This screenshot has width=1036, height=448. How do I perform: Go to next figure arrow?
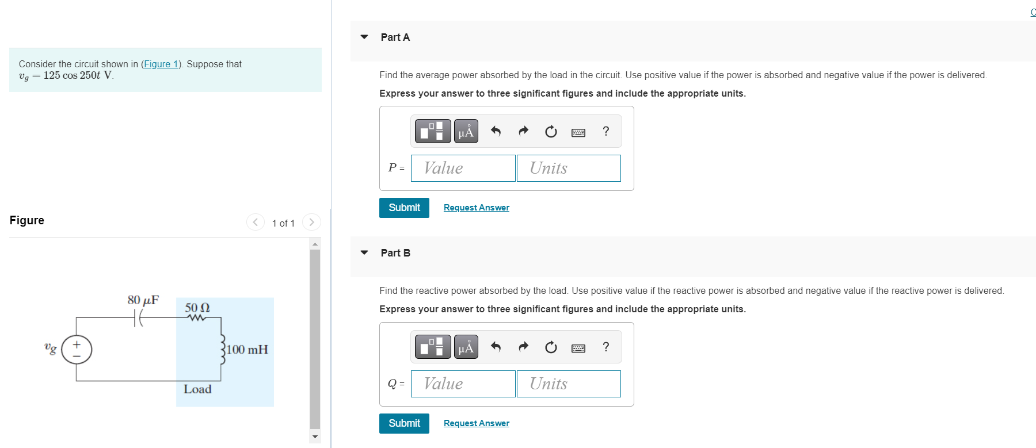coord(311,222)
